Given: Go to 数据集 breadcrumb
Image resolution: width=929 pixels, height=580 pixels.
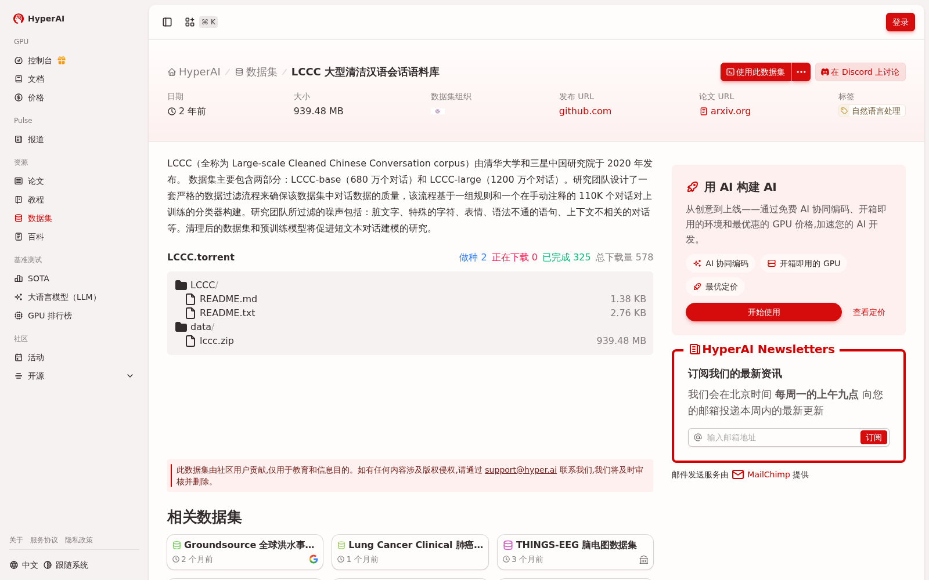Looking at the screenshot, I should 256,72.
